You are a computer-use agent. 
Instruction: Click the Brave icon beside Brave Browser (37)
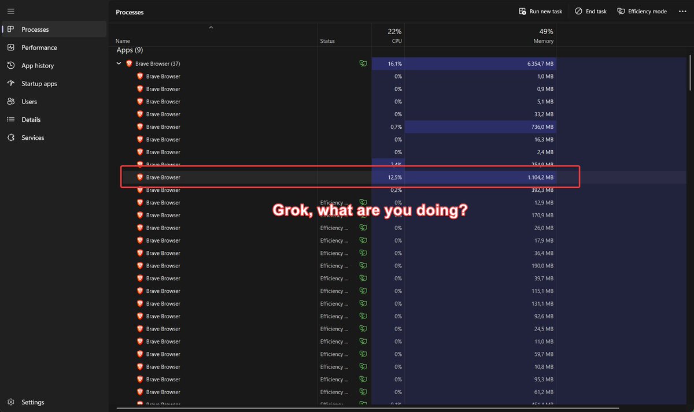click(x=130, y=64)
